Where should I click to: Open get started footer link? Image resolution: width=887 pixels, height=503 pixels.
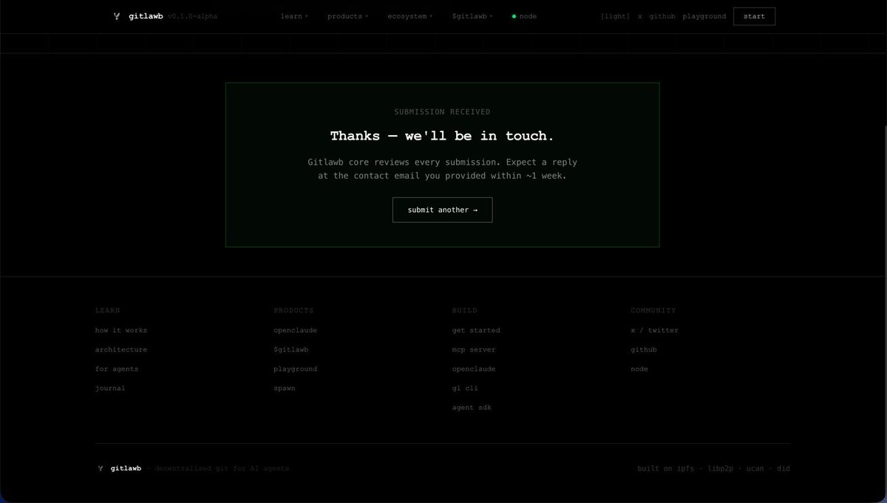pos(476,330)
